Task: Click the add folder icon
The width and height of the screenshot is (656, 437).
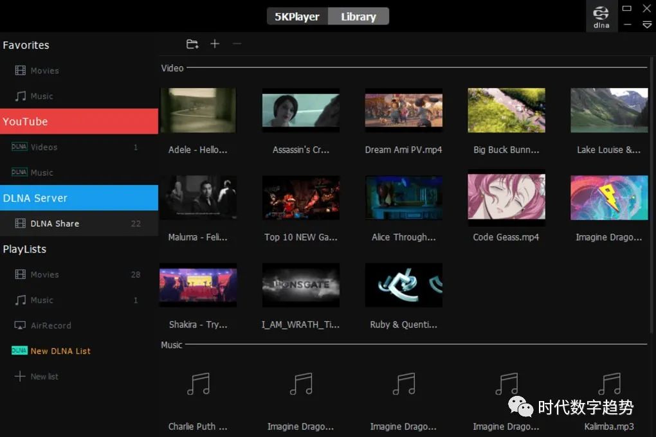Action: tap(192, 44)
